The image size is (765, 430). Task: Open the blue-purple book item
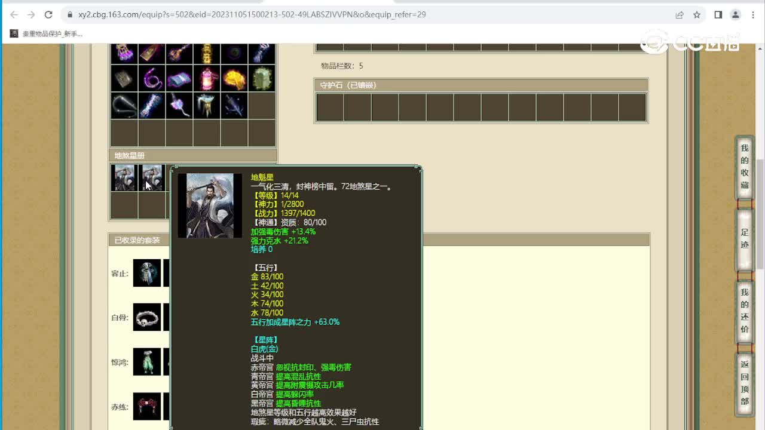tap(179, 78)
